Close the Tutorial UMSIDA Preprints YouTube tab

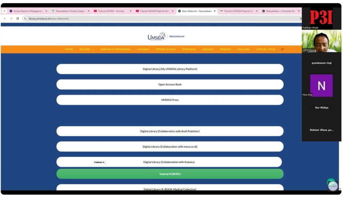click(x=173, y=11)
